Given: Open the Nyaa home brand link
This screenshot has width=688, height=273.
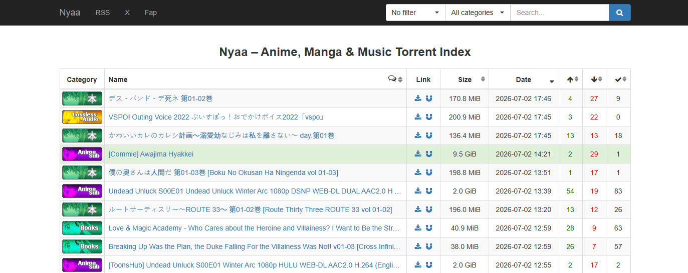Looking at the screenshot, I should (70, 12).
